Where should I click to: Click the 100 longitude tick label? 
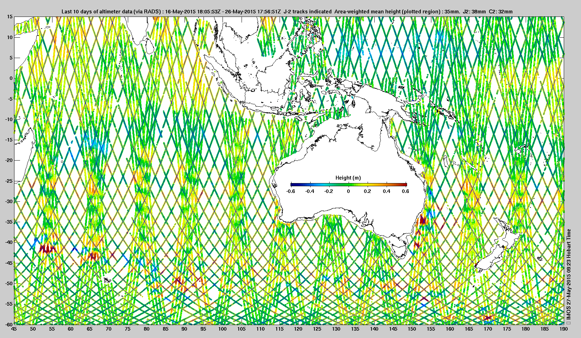click(222, 329)
